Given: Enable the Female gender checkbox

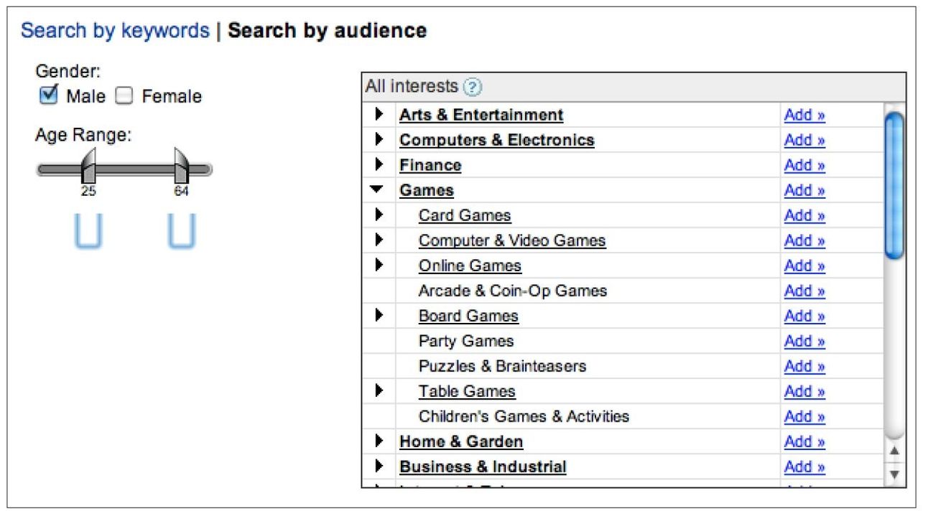Looking at the screenshot, I should [124, 96].
